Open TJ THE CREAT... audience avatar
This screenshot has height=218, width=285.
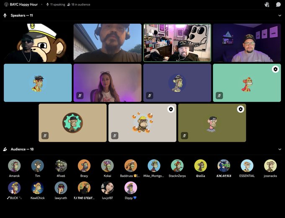(84, 188)
